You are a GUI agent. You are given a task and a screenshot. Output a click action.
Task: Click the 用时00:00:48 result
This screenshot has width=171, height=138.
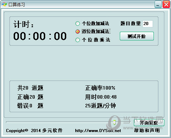(101, 97)
